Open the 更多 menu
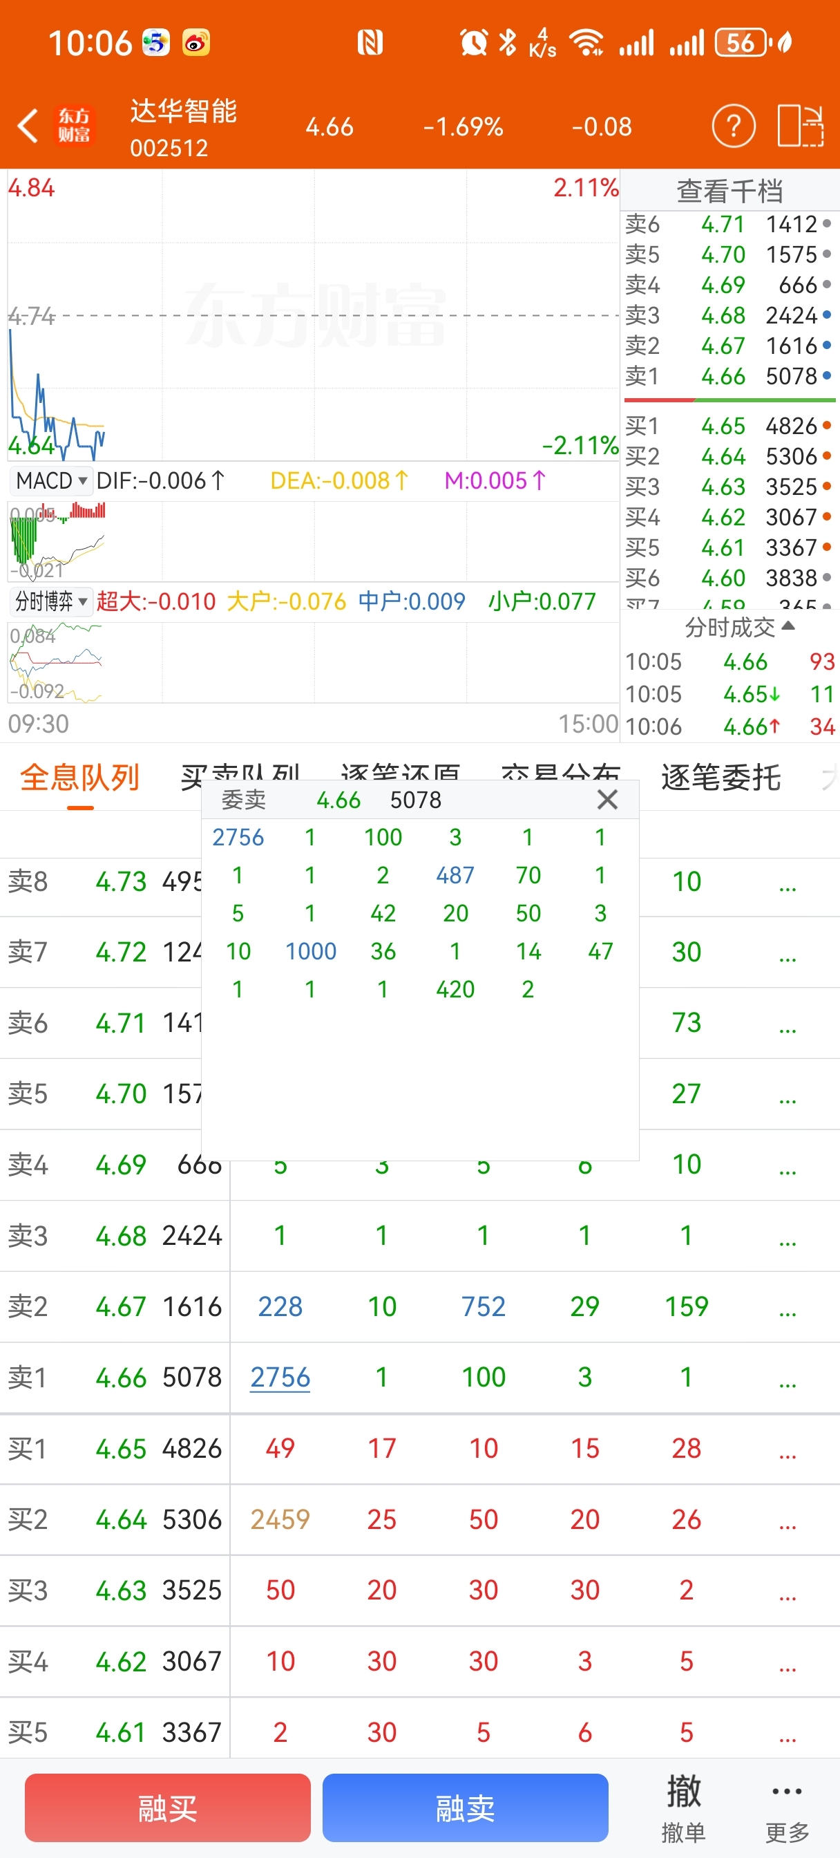 click(x=787, y=1809)
